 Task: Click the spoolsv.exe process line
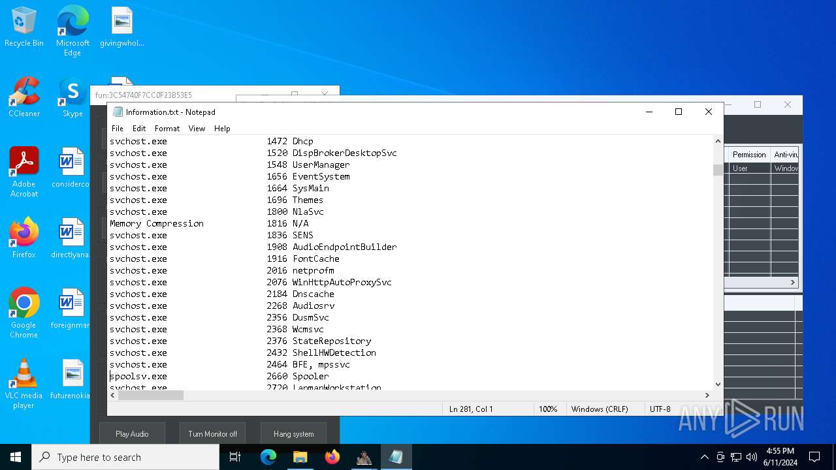219,376
